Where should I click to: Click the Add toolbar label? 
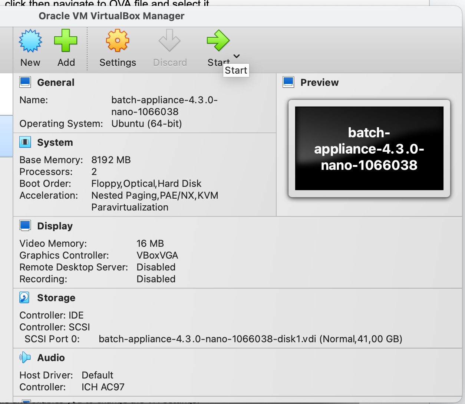66,63
